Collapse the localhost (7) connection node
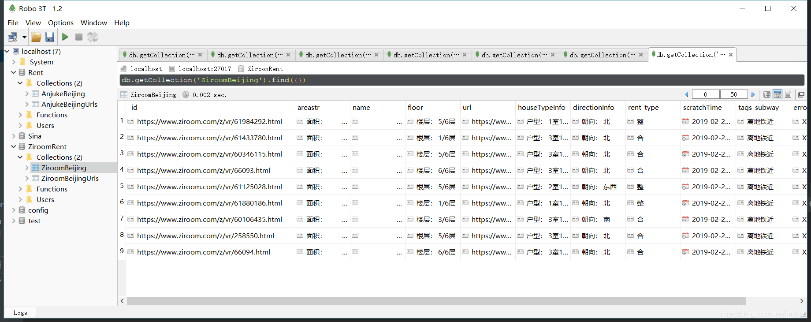 click(7, 51)
